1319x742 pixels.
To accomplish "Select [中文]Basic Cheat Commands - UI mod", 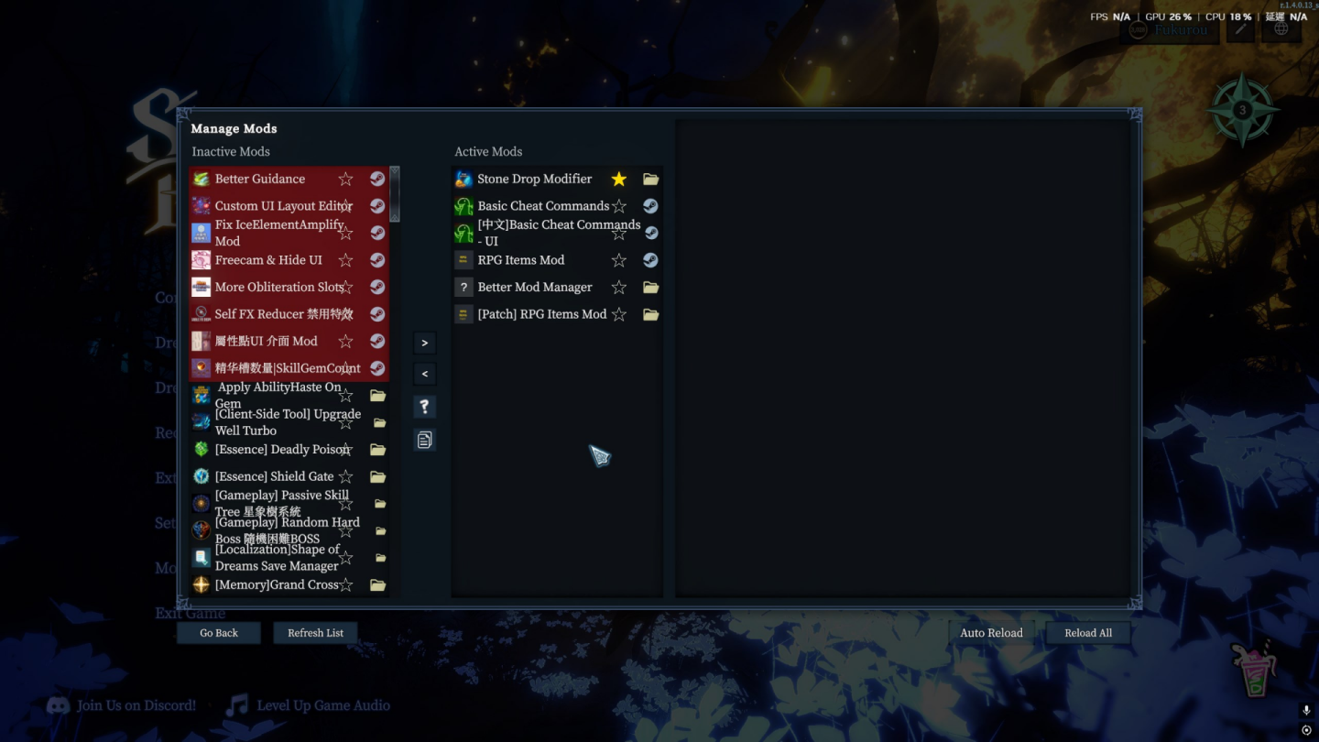I will (x=557, y=233).
